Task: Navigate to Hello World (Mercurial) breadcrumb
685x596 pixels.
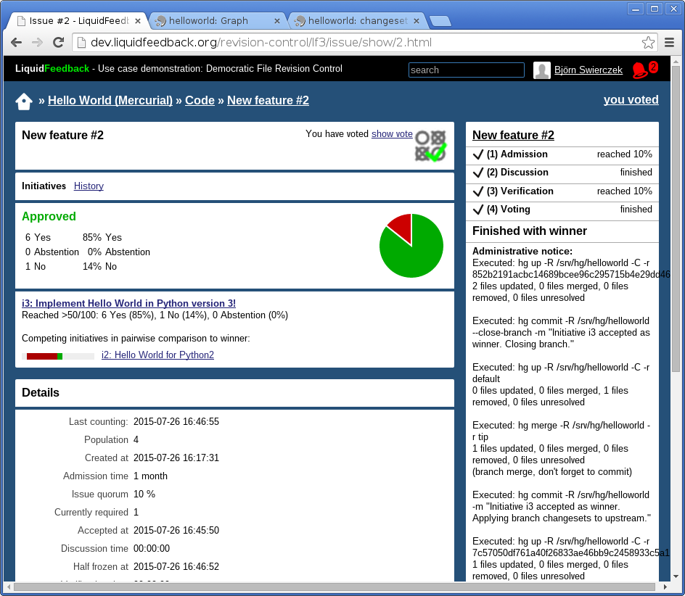Action: [110, 100]
